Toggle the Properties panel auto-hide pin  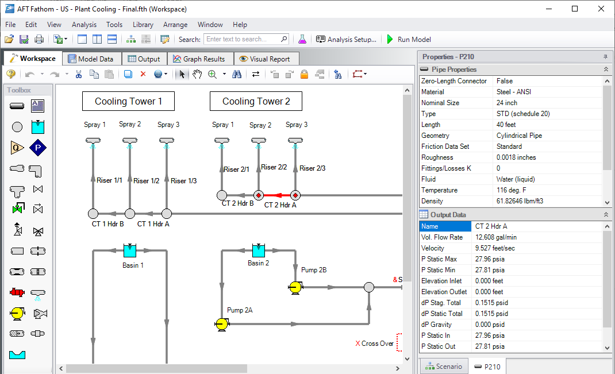point(605,57)
